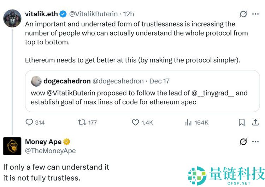Screen dimensions: 265x187
Task: Repost vitalik.eth's tweet via retweet icon
Action: coord(82,122)
